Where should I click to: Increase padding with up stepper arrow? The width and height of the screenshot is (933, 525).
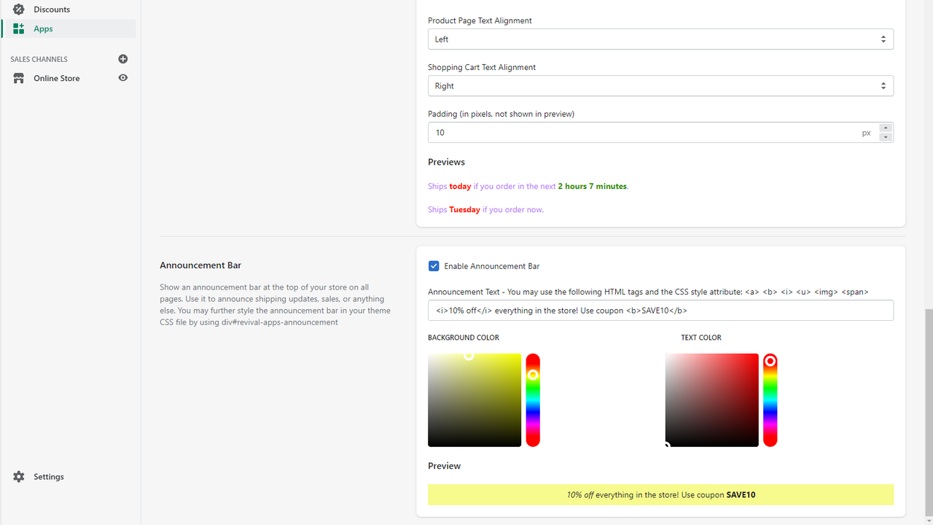pyautogui.click(x=886, y=128)
